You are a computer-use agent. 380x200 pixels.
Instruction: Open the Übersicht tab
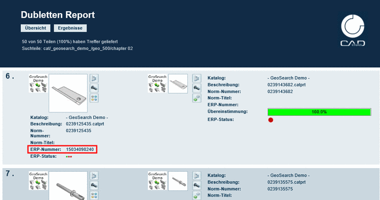[x=35, y=28]
